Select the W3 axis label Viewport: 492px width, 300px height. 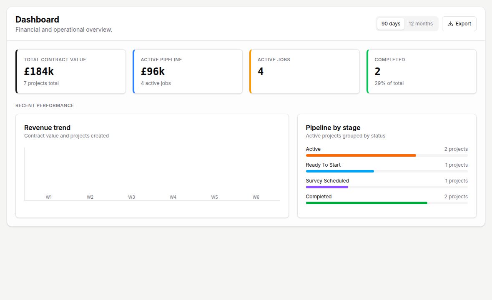[x=131, y=197]
